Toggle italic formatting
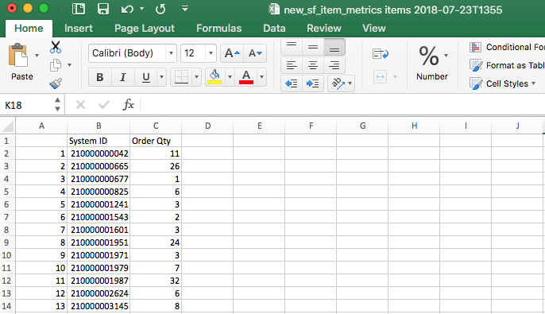This screenshot has width=545, height=314. click(x=123, y=77)
